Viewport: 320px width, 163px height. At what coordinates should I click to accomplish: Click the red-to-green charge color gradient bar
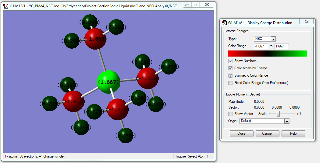tap(267, 54)
